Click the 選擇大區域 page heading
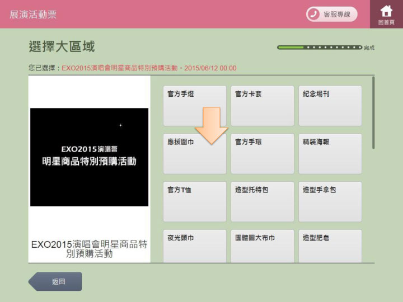 pyautogui.click(x=62, y=46)
